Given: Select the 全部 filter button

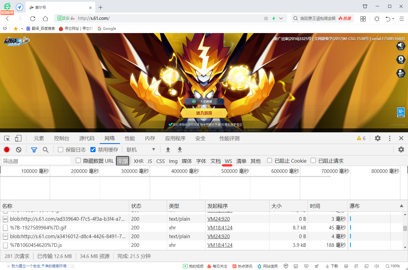Looking at the screenshot, I should point(123,161).
